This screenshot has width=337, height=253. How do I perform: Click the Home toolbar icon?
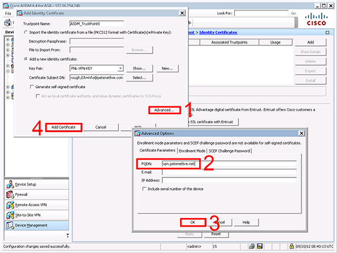(8, 23)
